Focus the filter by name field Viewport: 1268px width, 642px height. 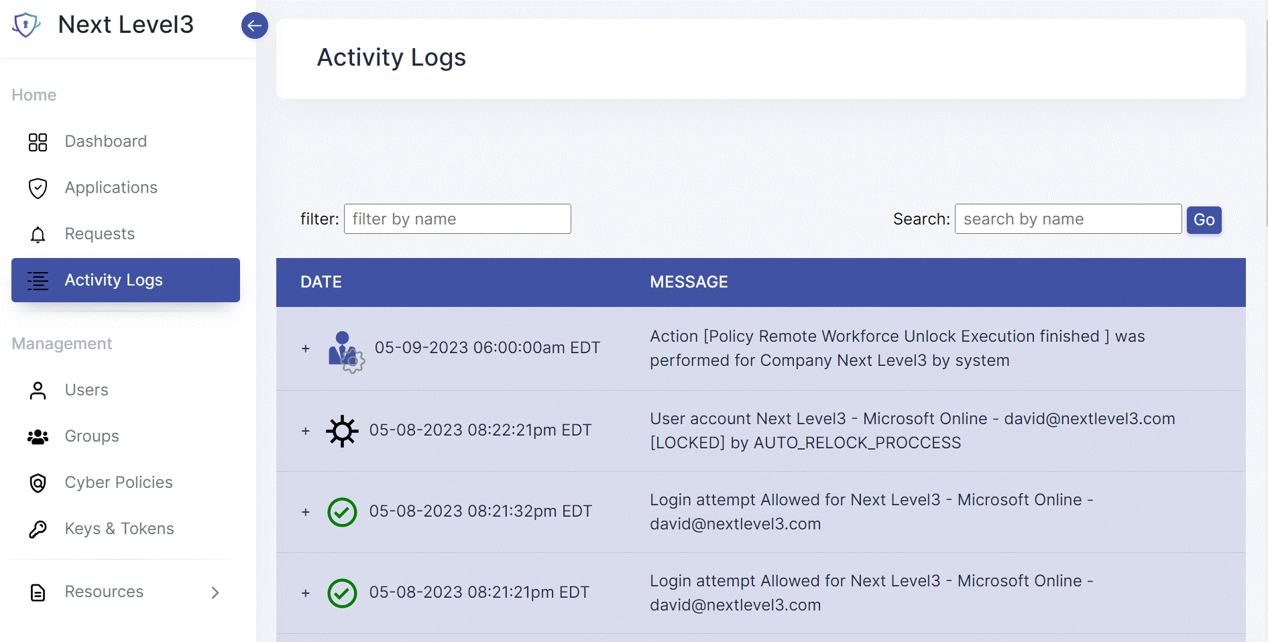(x=457, y=219)
